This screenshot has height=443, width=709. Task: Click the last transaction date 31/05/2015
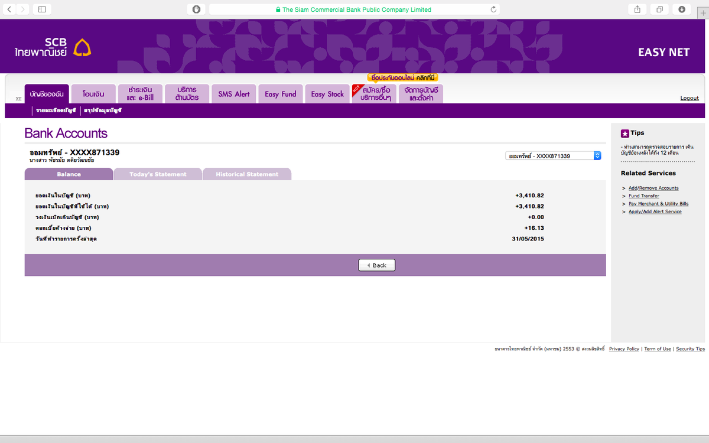(528, 239)
